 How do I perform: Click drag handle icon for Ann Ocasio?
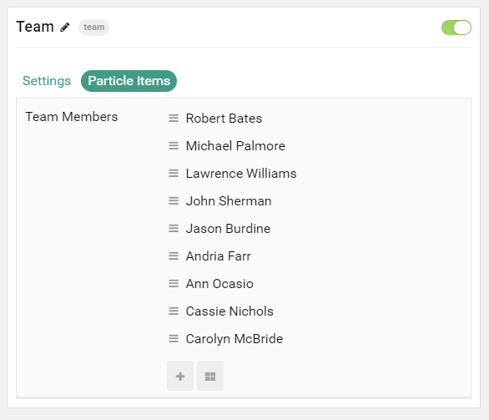pyautogui.click(x=174, y=284)
